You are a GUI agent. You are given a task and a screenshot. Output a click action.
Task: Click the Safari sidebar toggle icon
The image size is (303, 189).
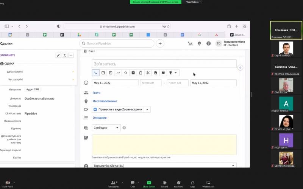pos(7,26)
